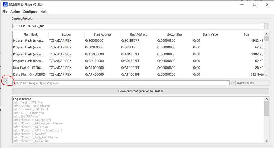Click Download configuration to Flasher button

141,91
